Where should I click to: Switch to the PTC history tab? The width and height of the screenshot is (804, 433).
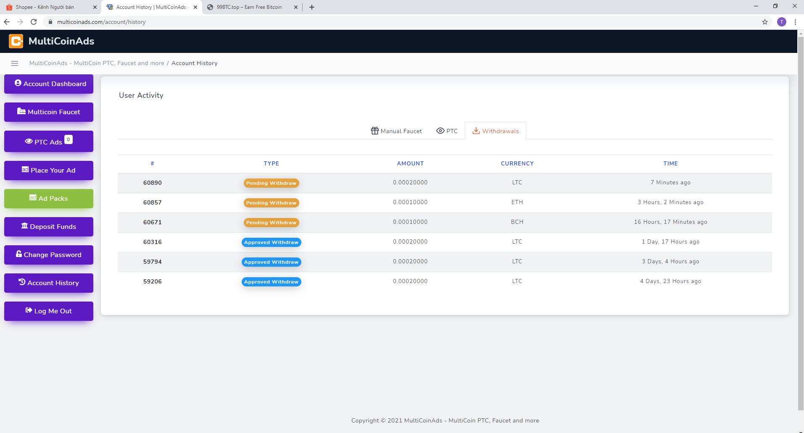tap(447, 131)
